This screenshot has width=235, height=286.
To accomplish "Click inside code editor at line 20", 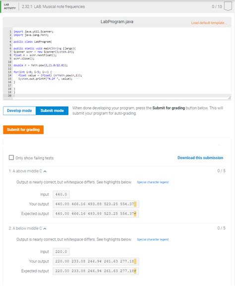I will point(120,96).
